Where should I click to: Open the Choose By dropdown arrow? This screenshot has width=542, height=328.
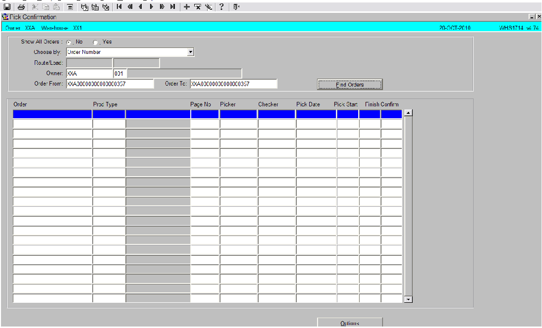[190, 52]
